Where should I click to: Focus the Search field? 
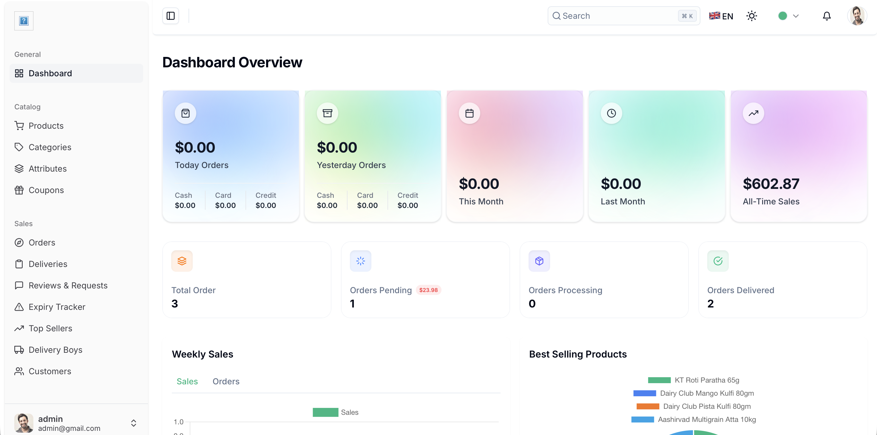(x=624, y=16)
